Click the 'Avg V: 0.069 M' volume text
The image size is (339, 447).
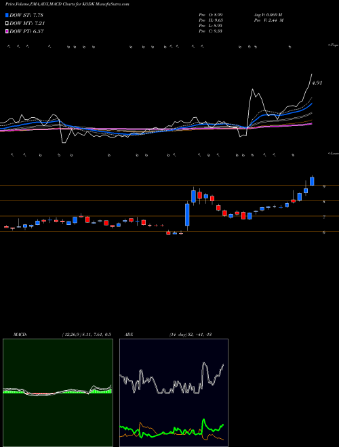[268, 15]
